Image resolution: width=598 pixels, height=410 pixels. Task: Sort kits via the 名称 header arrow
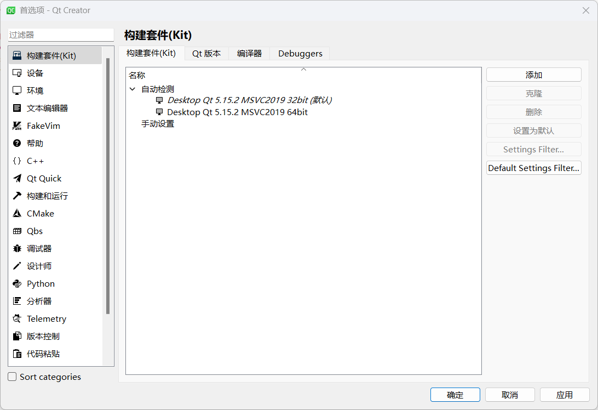pyautogui.click(x=303, y=70)
